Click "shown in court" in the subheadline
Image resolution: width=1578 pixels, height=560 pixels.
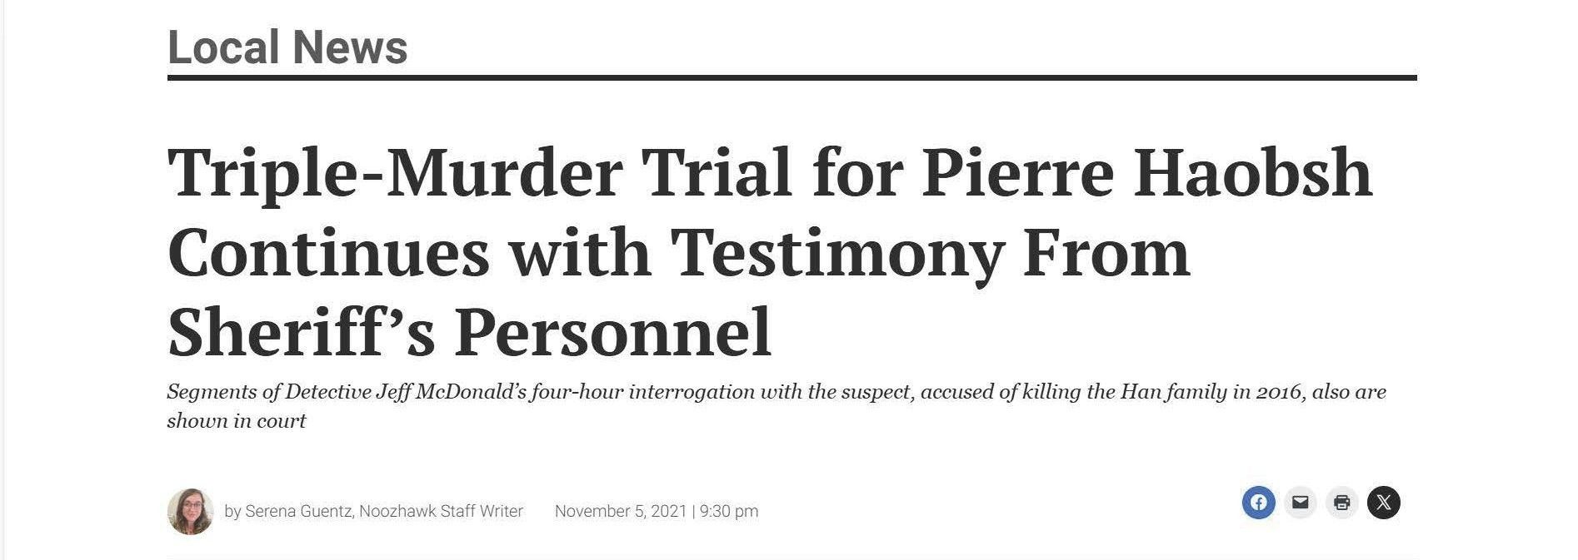(237, 421)
